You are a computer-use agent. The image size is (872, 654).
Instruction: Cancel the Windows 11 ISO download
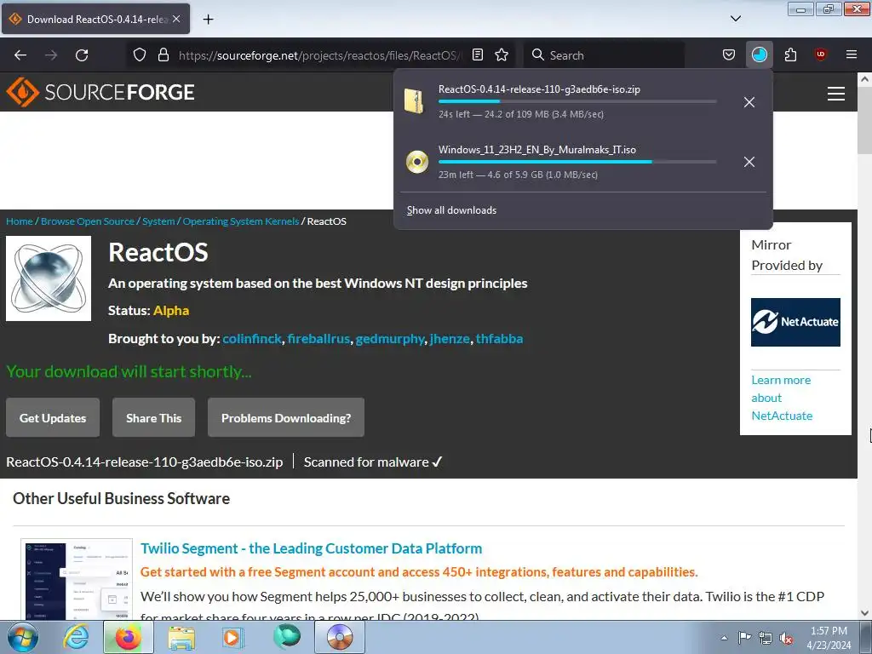tap(749, 162)
